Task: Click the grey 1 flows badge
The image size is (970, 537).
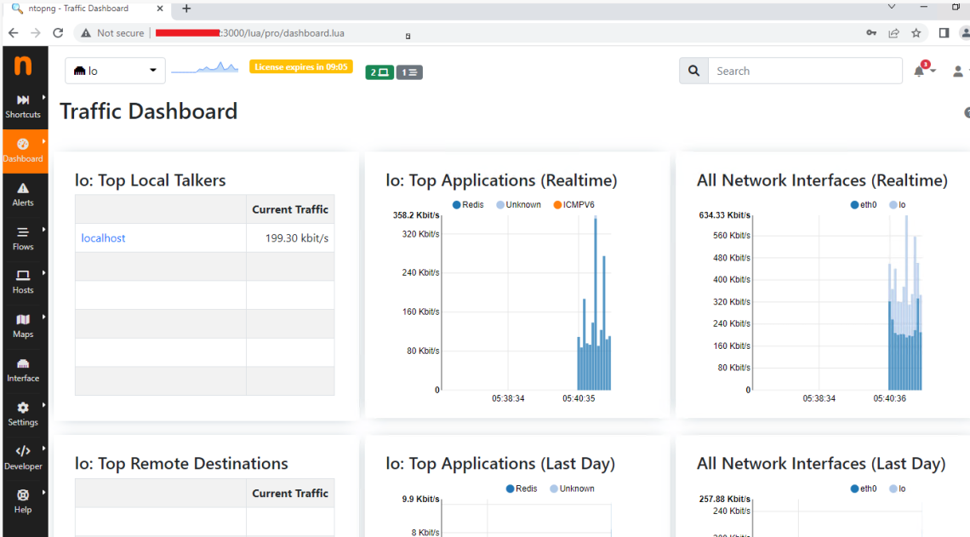Action: (409, 72)
